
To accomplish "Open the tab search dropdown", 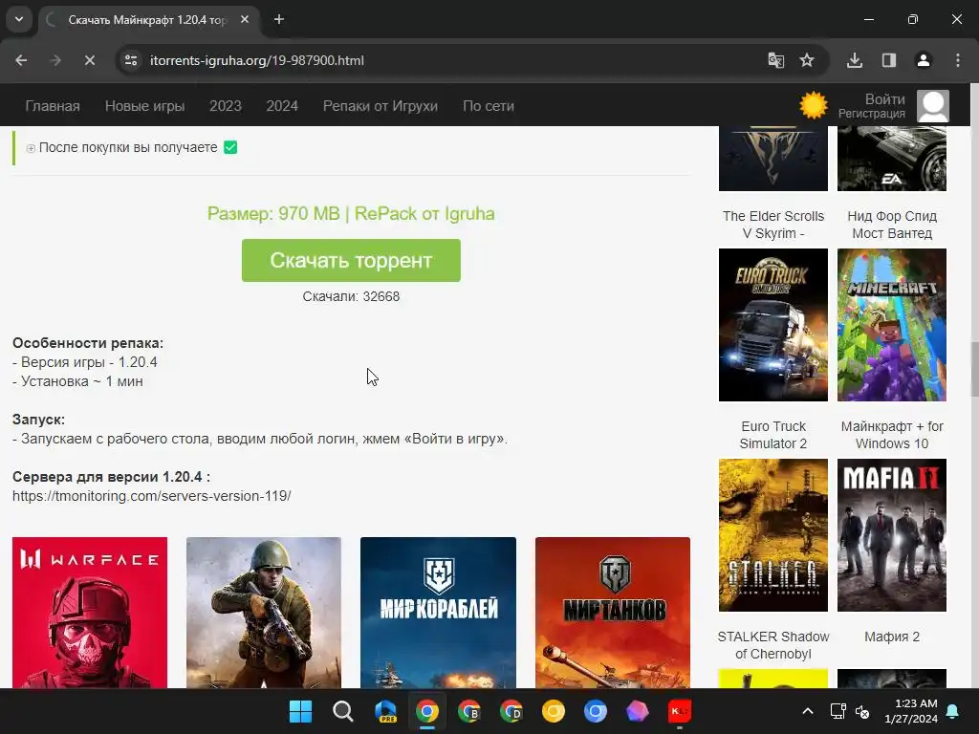I will coord(19,19).
